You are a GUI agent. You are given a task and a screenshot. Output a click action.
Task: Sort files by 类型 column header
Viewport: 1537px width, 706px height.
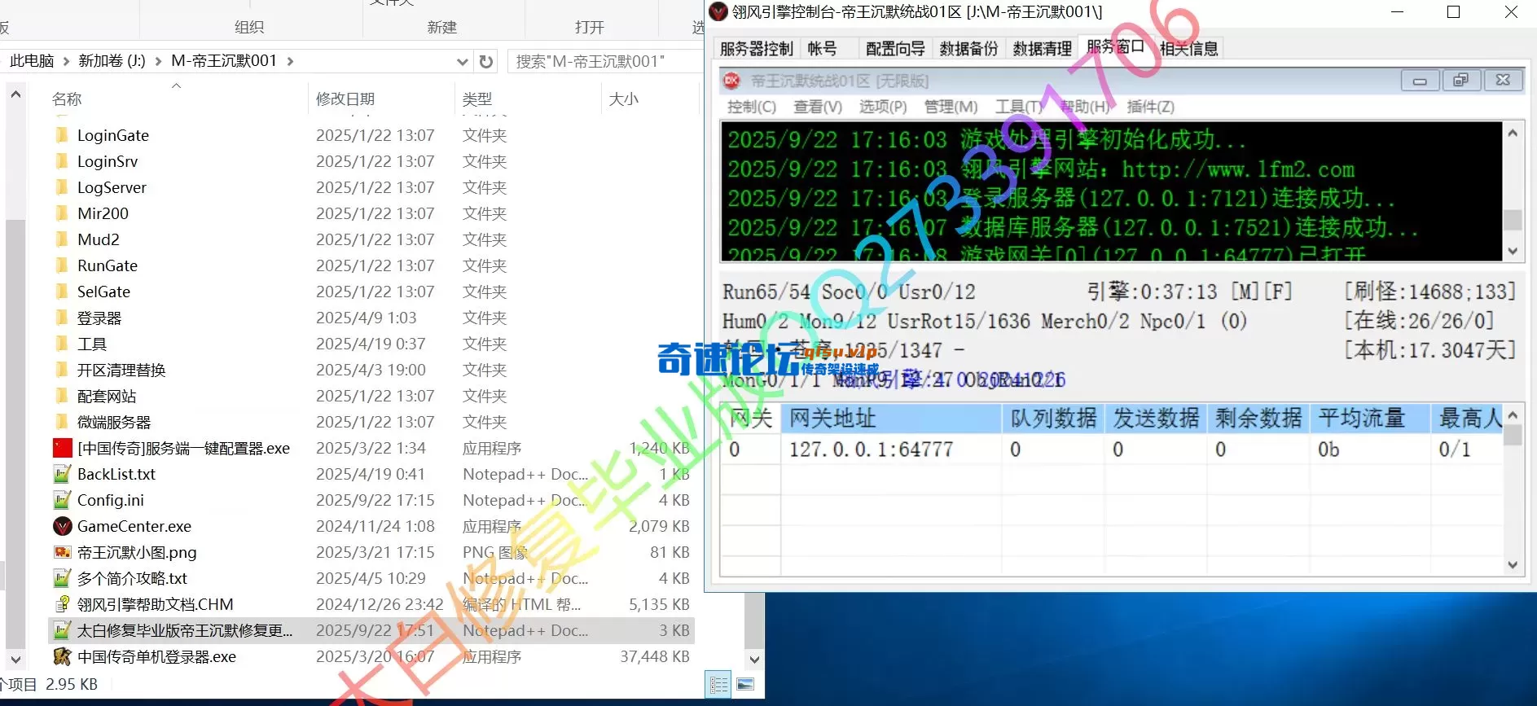[527, 99]
